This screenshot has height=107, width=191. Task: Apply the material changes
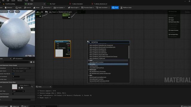coord(19,7)
